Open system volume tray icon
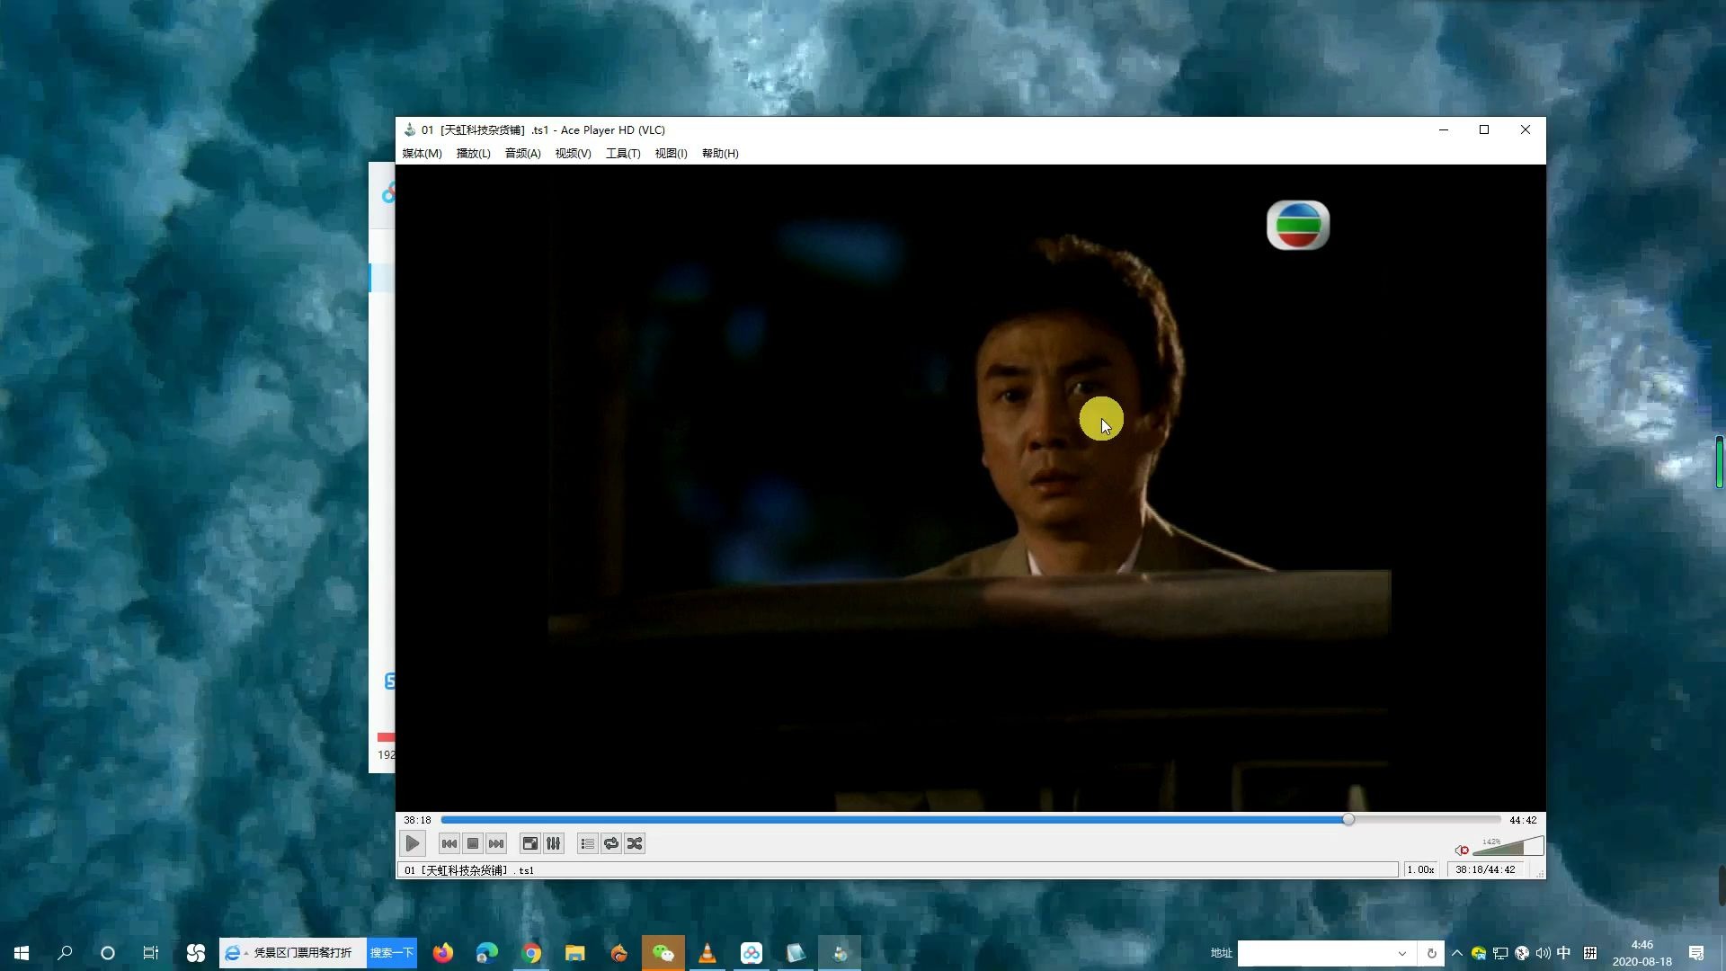This screenshot has width=1726, height=971. pos(1544,953)
